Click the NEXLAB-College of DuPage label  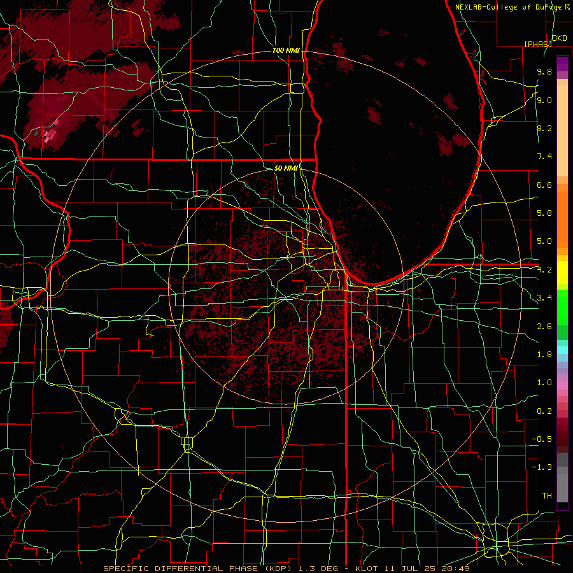click(509, 7)
